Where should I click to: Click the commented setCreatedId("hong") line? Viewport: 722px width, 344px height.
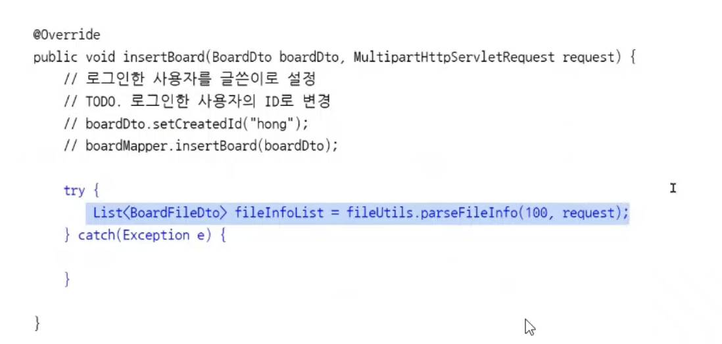185,124
